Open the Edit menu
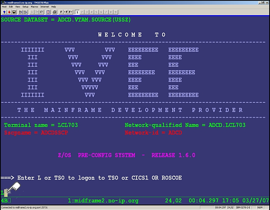Screen dimensions: 270x210 [11, 7]
